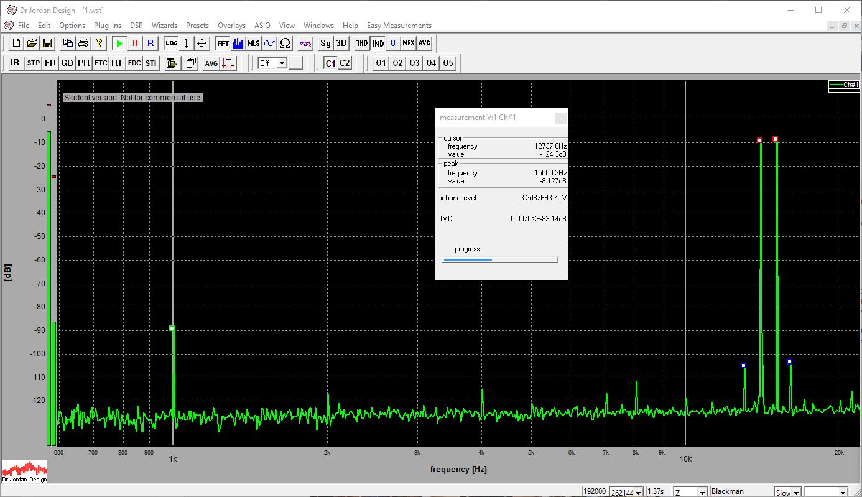
Task: Toggle the IMD measurement mode
Action: tap(378, 44)
